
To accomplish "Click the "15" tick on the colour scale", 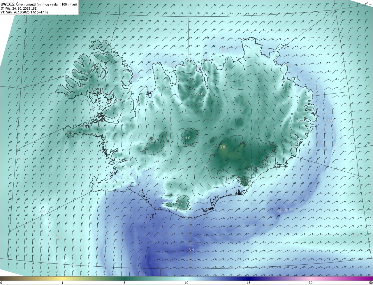I will 249,283.
